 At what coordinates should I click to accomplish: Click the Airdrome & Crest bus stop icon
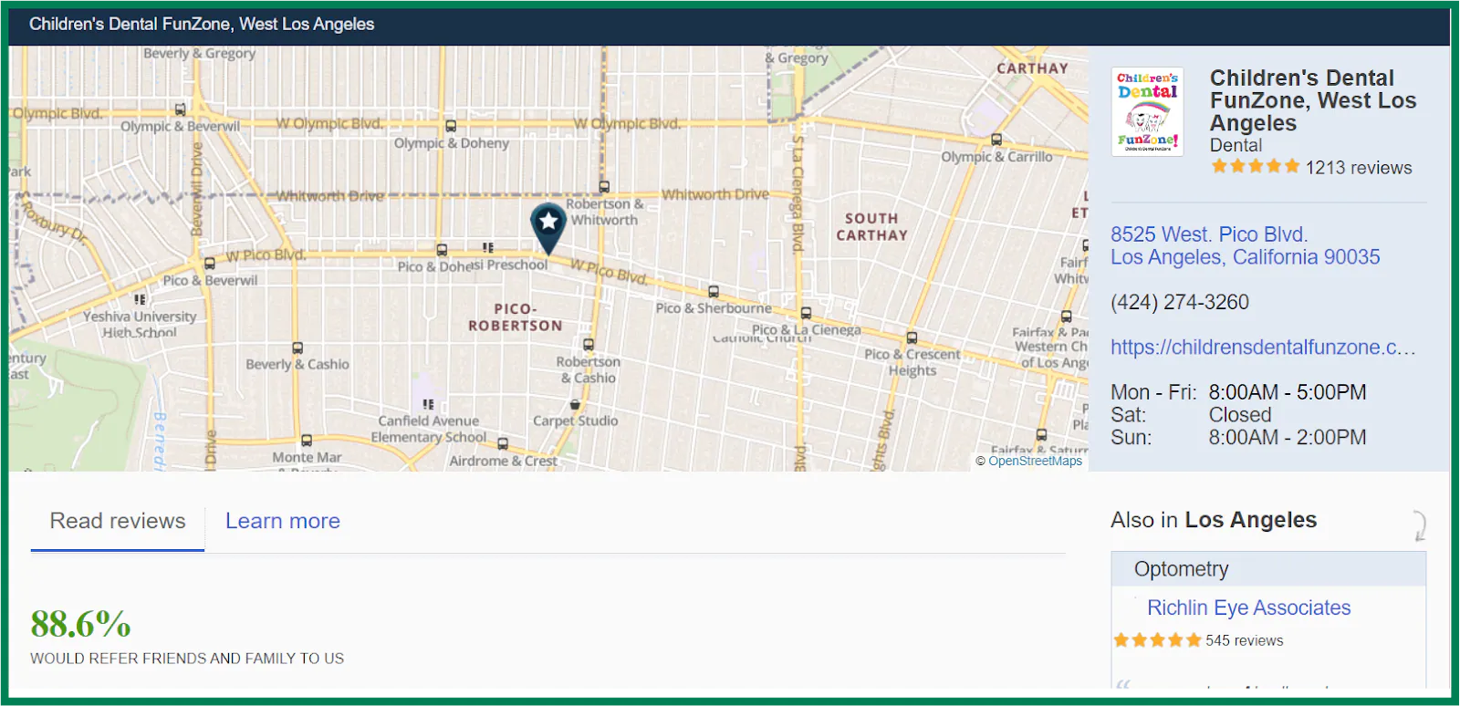(x=503, y=444)
